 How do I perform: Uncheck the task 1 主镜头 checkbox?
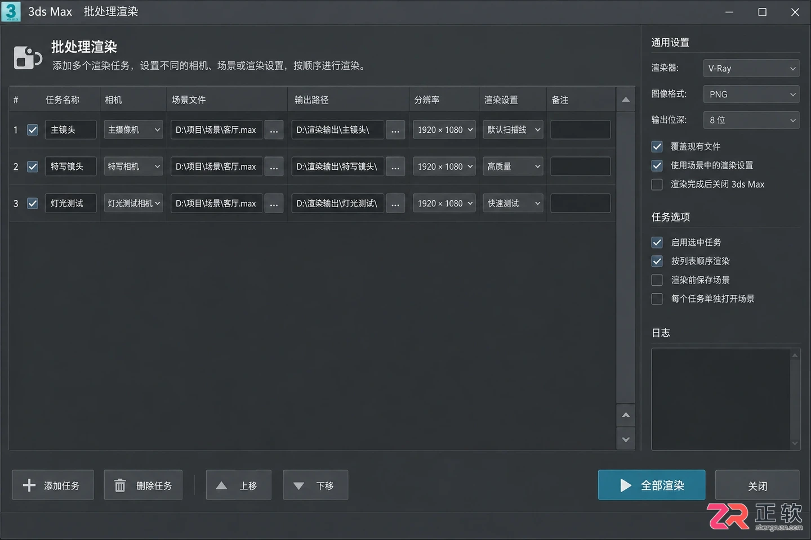click(x=33, y=130)
